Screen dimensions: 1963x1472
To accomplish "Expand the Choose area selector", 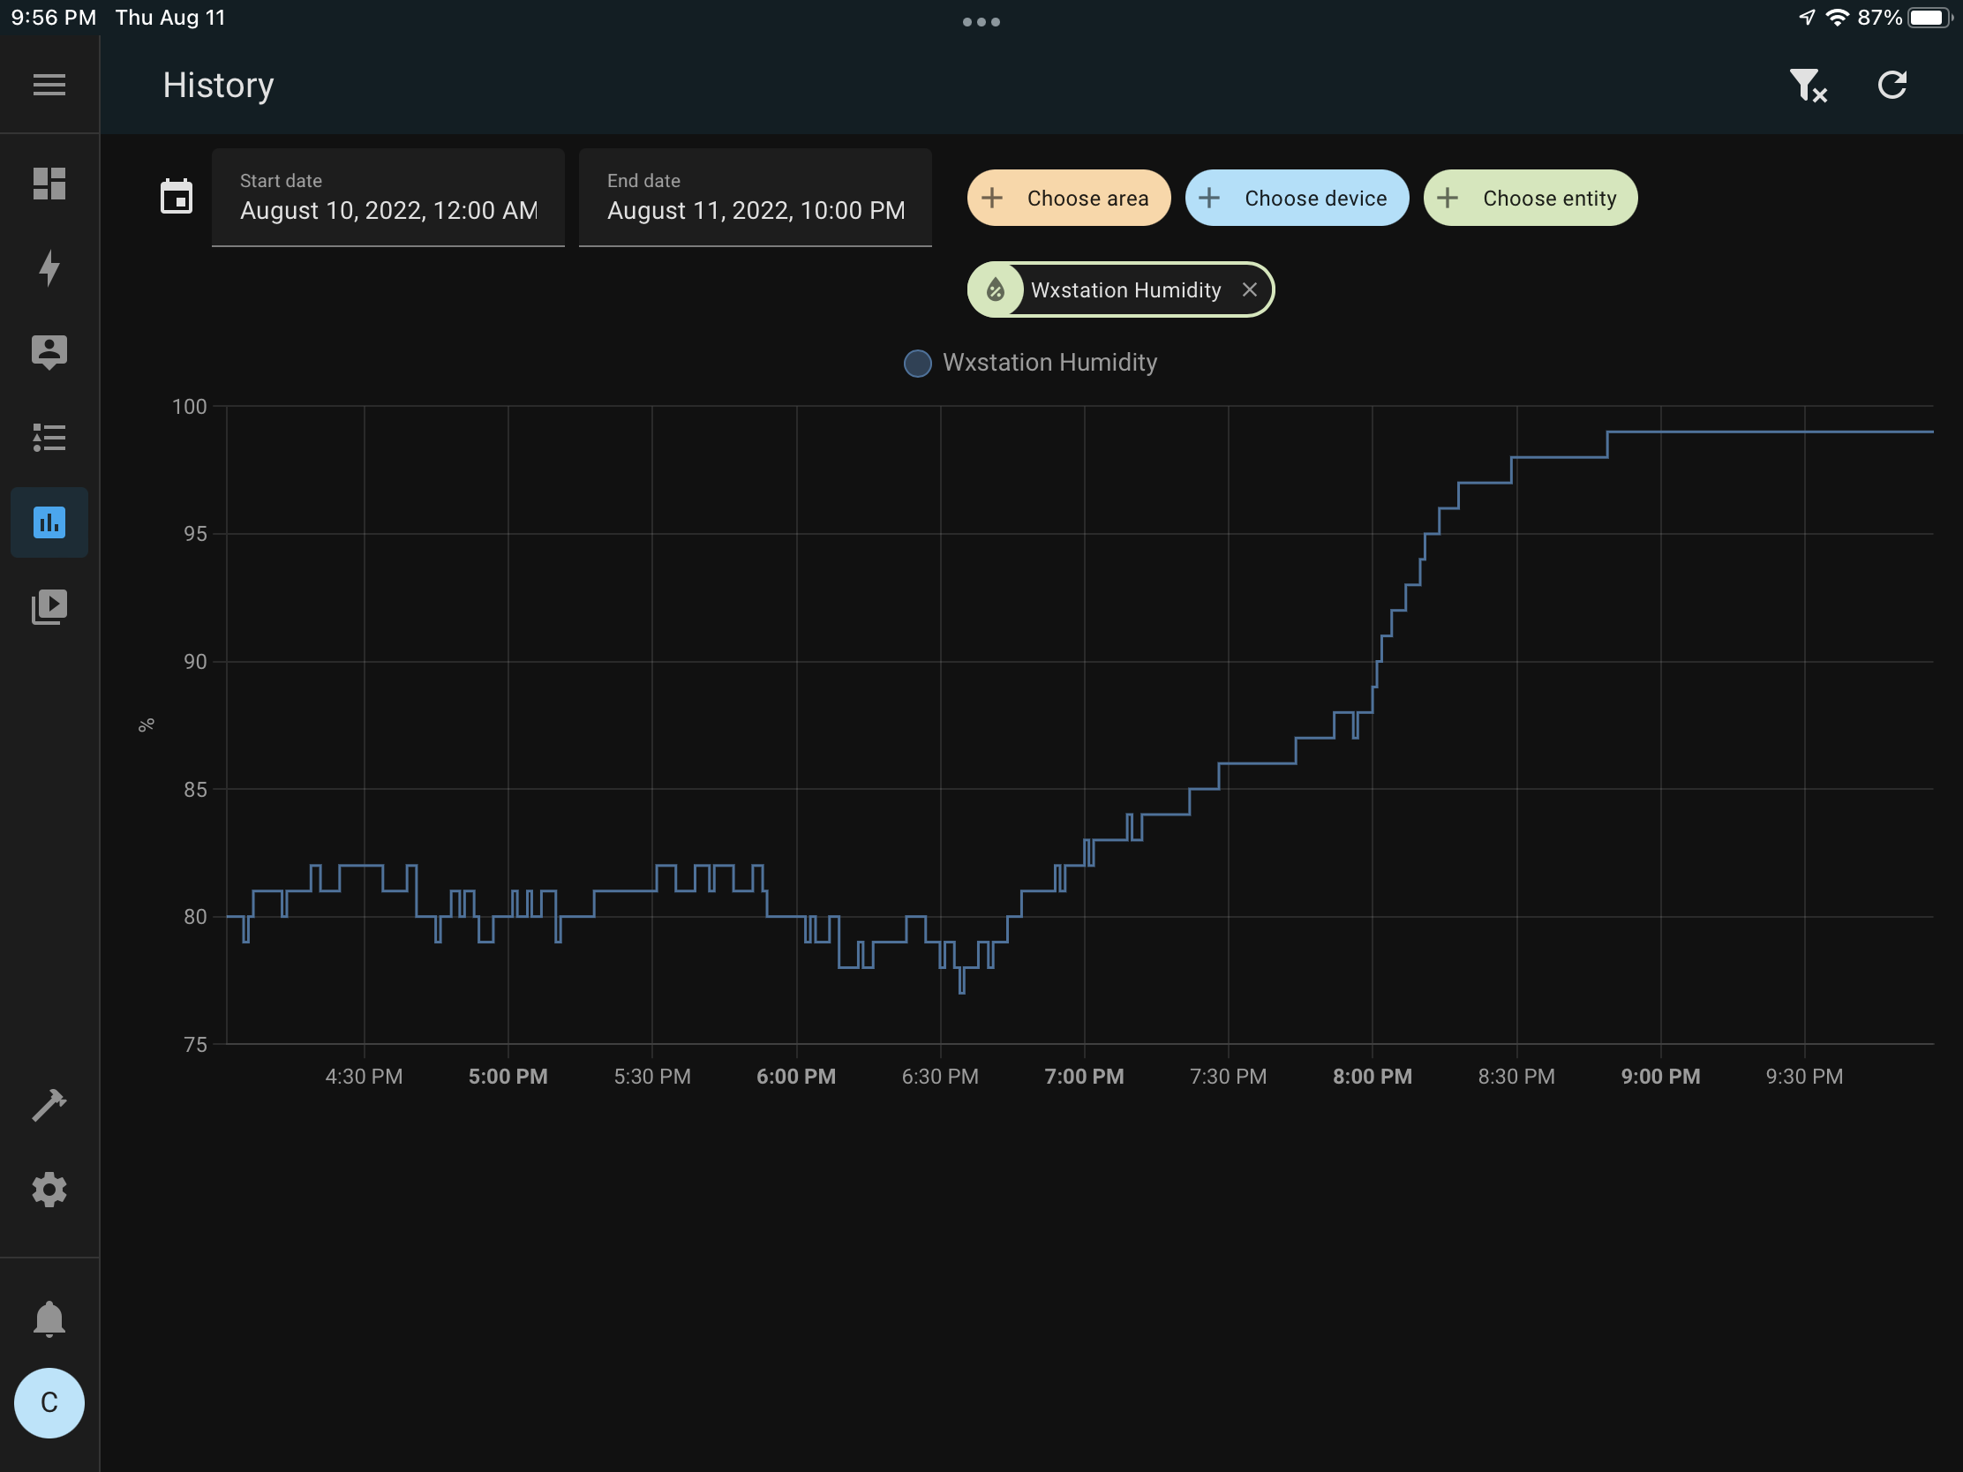I will pos(1068,198).
